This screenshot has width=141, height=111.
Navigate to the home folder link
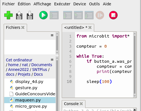(x=13, y=65)
